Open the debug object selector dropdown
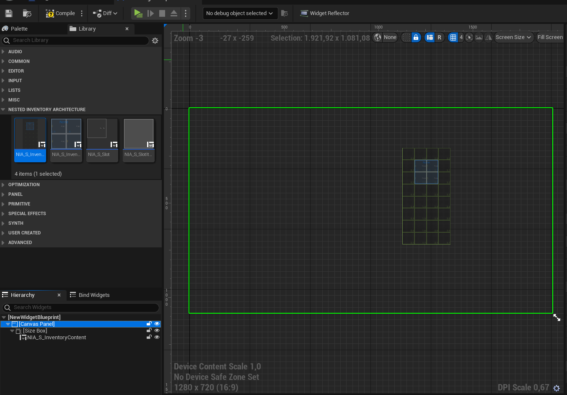The height and width of the screenshot is (395, 567). (x=240, y=13)
